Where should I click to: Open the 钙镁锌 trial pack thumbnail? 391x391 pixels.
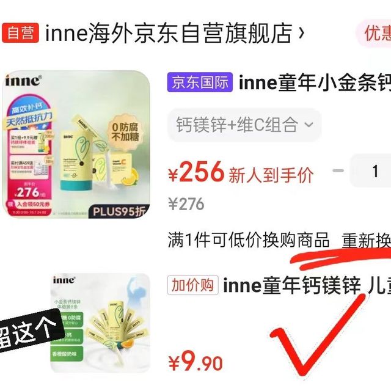click(100, 323)
